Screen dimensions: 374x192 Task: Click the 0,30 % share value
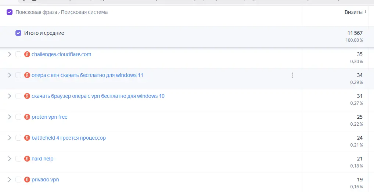(x=356, y=62)
